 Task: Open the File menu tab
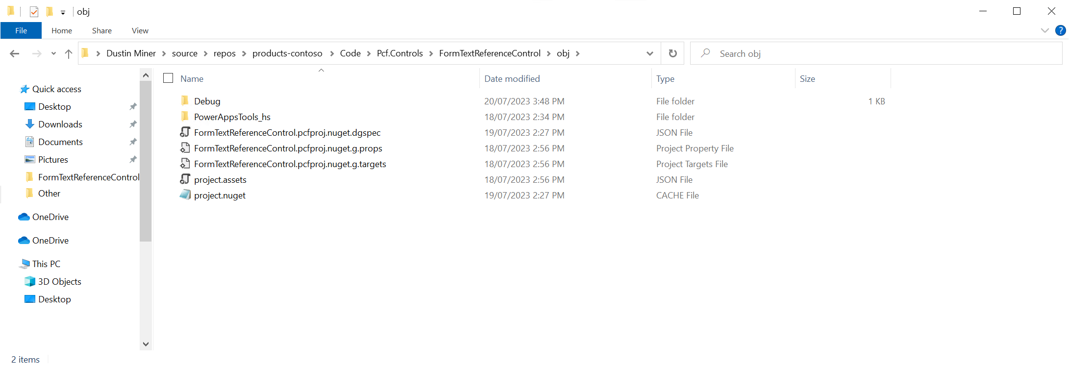coord(21,30)
